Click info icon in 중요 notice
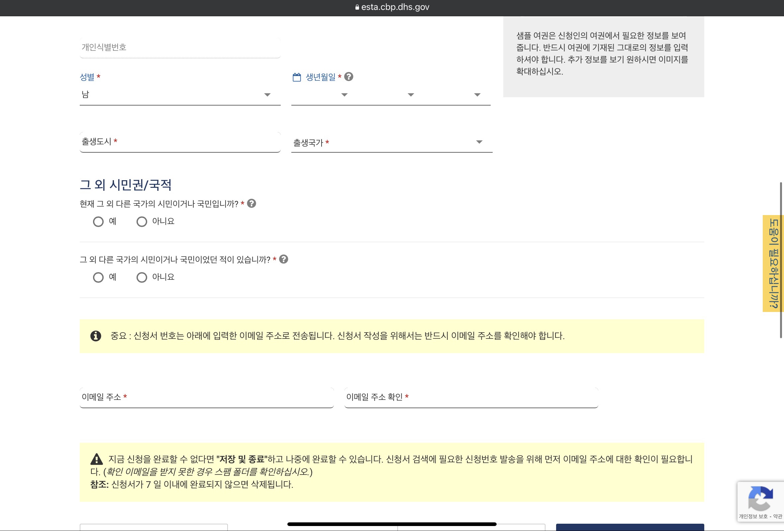The width and height of the screenshot is (784, 531). point(96,336)
